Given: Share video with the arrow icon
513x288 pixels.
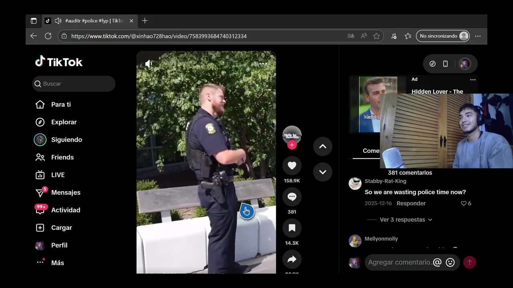Looking at the screenshot, I should click(292, 259).
